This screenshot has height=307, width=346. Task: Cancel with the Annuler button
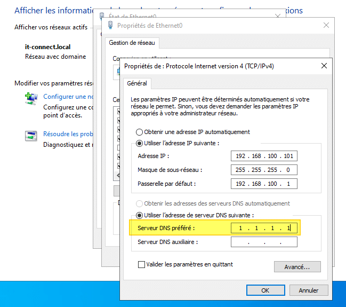309,290
